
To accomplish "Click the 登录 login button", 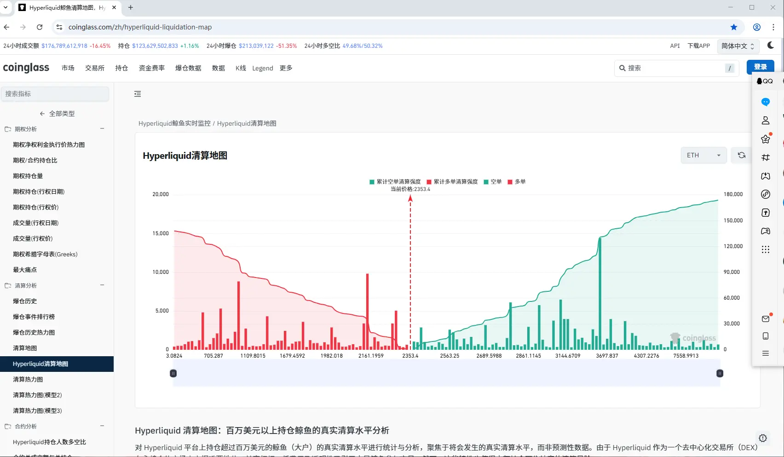I will click(760, 67).
